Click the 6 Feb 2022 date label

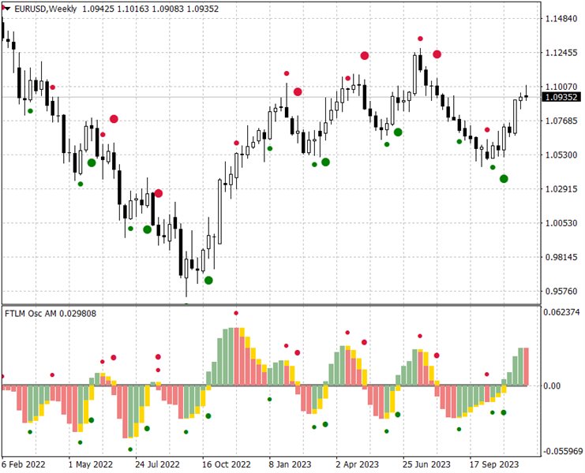pos(24,464)
